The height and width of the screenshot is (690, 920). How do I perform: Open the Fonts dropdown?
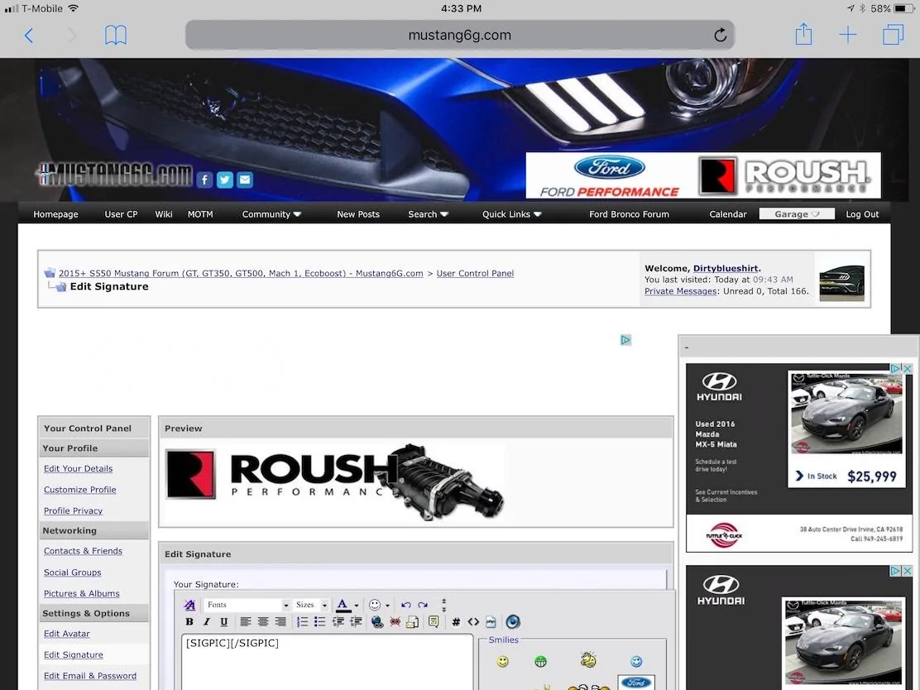(247, 605)
